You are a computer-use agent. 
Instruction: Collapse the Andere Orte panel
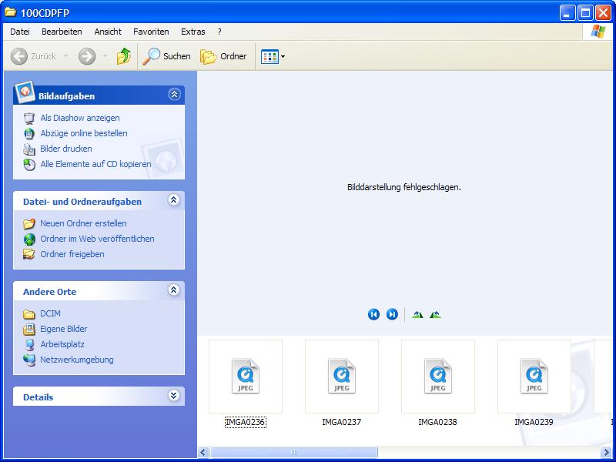(x=174, y=290)
